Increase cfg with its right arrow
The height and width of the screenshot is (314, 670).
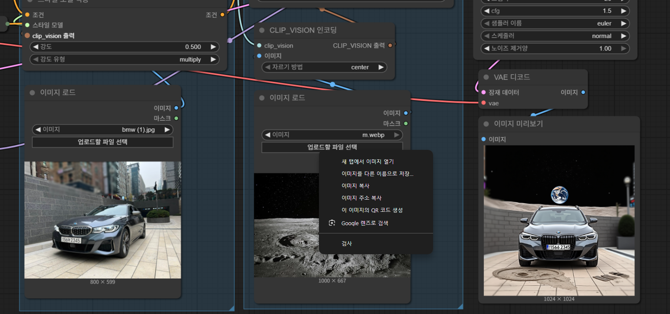coord(623,11)
